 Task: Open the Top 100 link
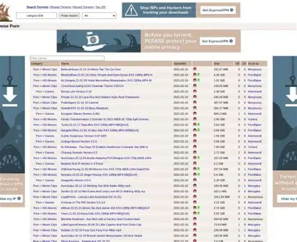[100, 7]
